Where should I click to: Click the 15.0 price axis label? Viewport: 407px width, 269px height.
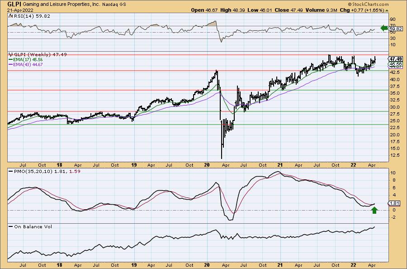(394, 149)
